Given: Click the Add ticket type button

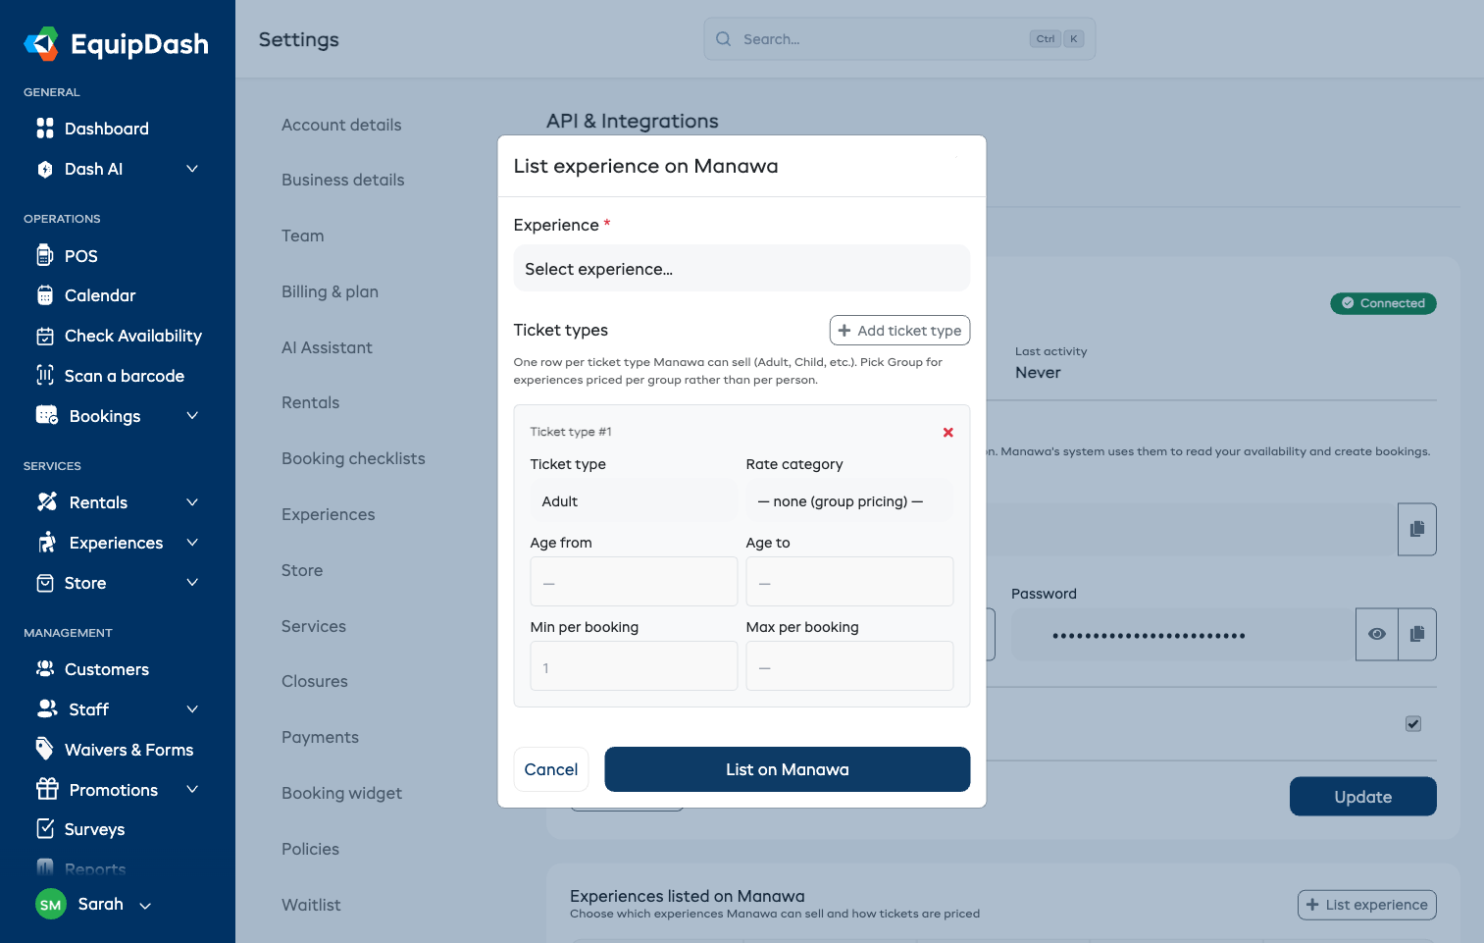Looking at the screenshot, I should pyautogui.click(x=899, y=331).
